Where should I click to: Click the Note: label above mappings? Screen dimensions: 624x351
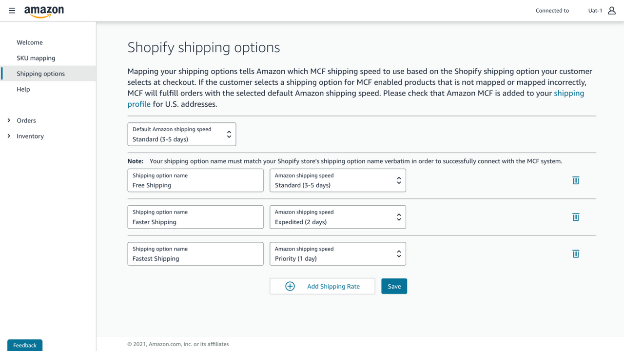click(136, 161)
